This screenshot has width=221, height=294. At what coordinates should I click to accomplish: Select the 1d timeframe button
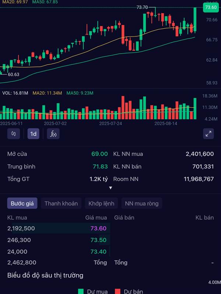point(34,134)
